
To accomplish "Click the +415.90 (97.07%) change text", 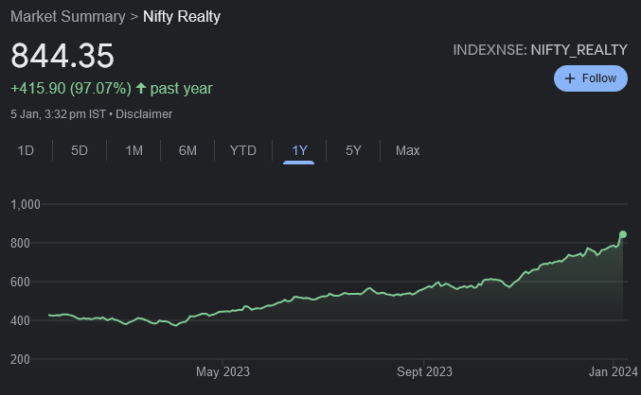I will [x=71, y=88].
